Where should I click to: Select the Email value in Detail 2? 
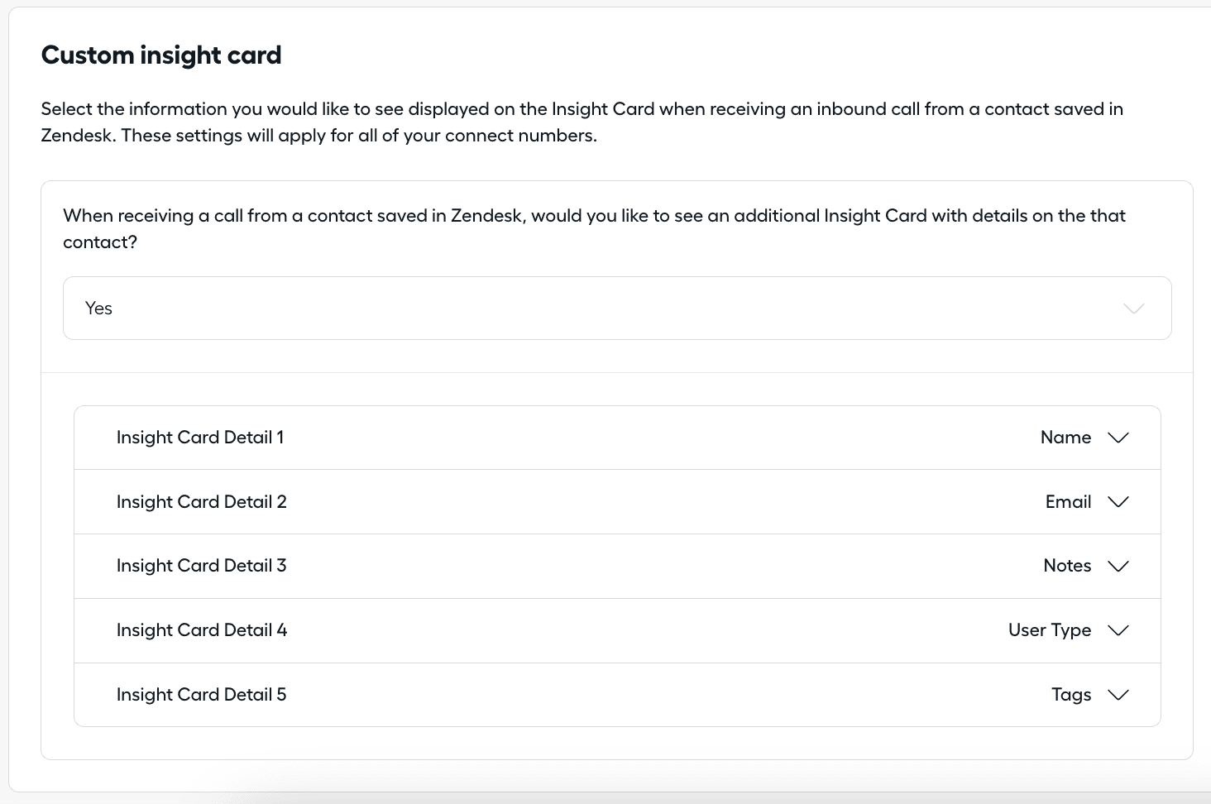pyautogui.click(x=1068, y=502)
